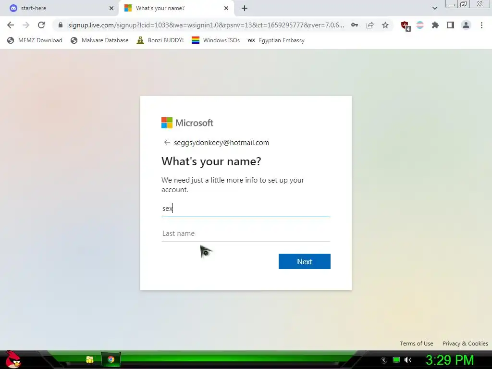The width and height of the screenshot is (492, 369).
Task: Click the seggsydonkeey@hotmail.com email text
Action: click(x=221, y=142)
